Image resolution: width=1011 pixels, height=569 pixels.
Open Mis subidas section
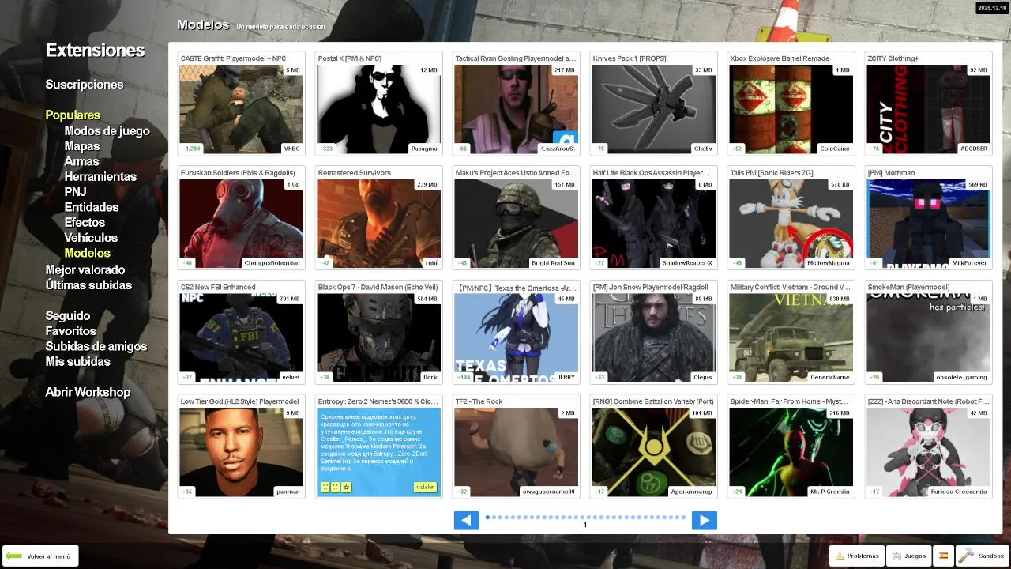pyautogui.click(x=77, y=362)
